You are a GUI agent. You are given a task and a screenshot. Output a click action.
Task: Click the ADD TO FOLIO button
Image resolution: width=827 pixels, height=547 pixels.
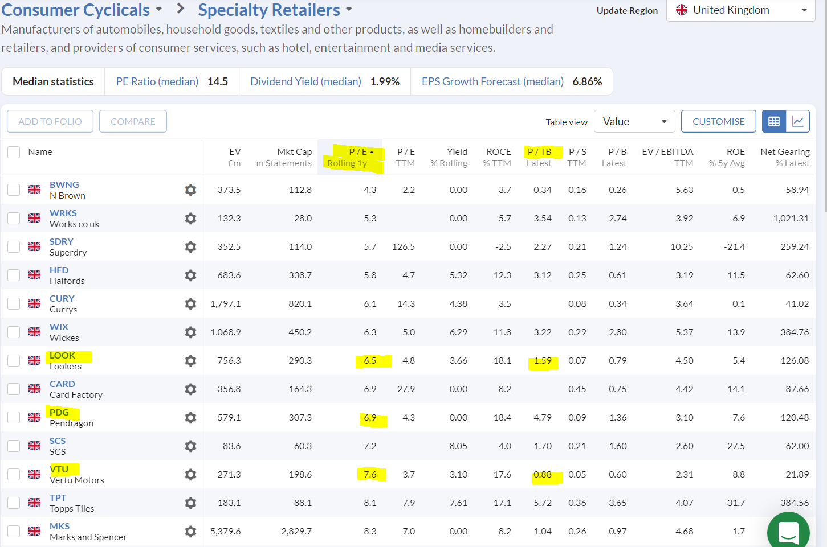pos(50,121)
